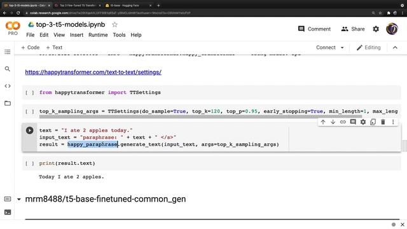The image size is (407, 229).
Task: Open the command palette icon
Action: click(x=8, y=199)
